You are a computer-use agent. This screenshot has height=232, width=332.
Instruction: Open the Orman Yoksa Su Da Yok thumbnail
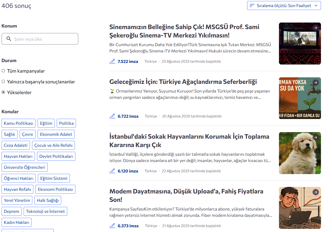300,98
